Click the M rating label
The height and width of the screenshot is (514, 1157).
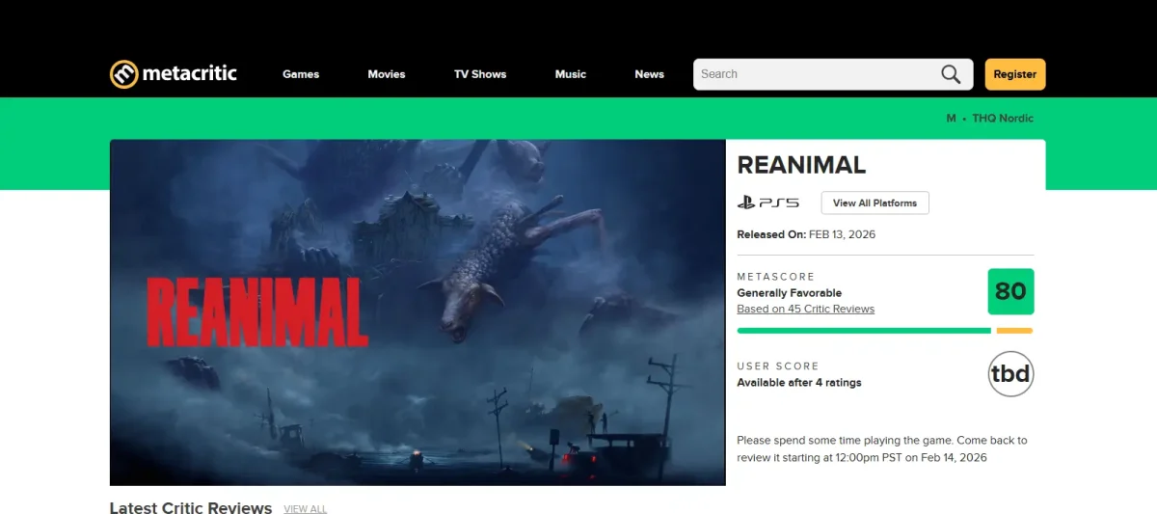pos(952,118)
